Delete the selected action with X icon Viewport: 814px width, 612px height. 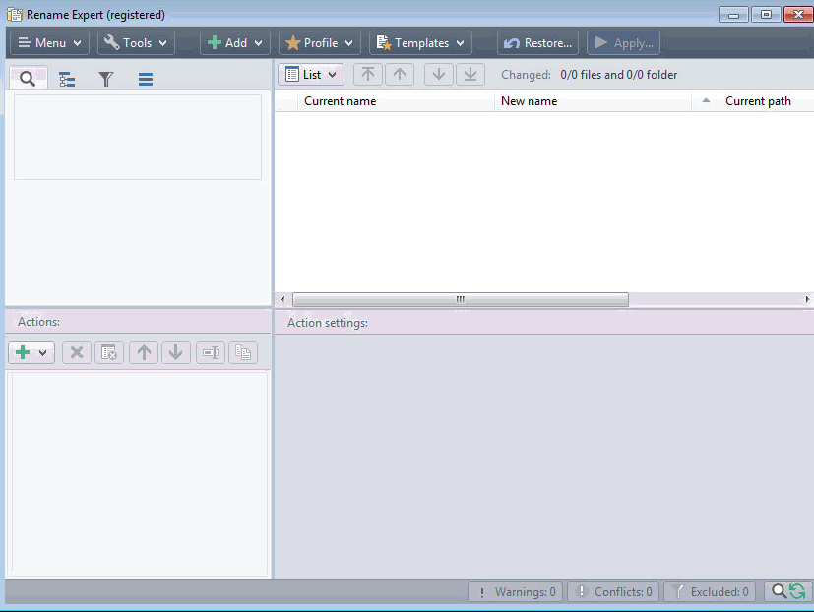pos(77,353)
